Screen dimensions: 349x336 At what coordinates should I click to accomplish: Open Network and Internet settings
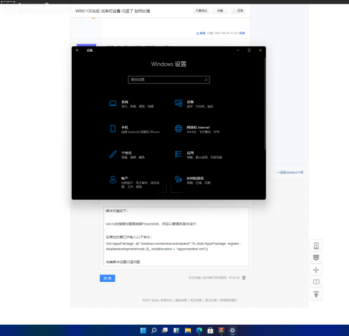[197, 129]
